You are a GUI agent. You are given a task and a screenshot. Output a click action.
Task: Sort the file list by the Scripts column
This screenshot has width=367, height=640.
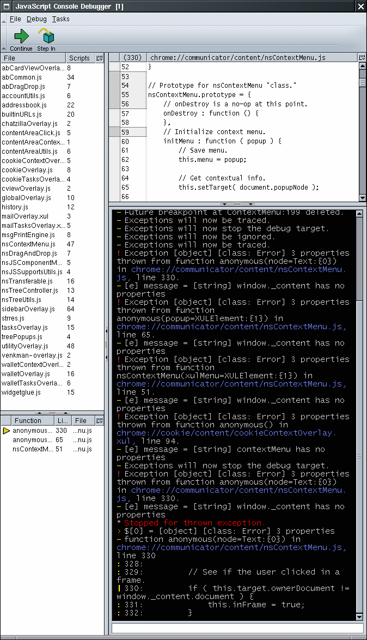(79, 58)
